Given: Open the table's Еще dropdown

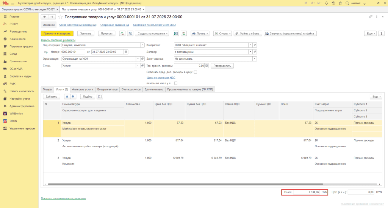Looking at the screenshot, I should pyautogui.click(x=376, y=97).
